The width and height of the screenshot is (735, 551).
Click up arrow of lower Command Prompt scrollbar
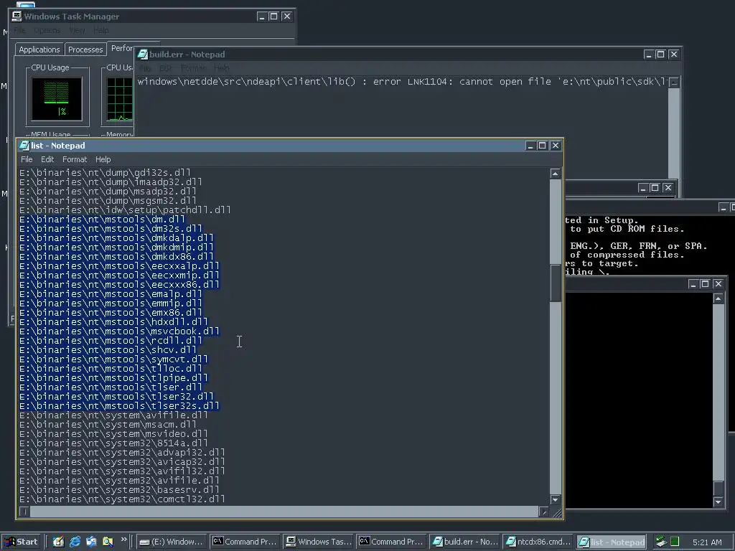click(718, 298)
